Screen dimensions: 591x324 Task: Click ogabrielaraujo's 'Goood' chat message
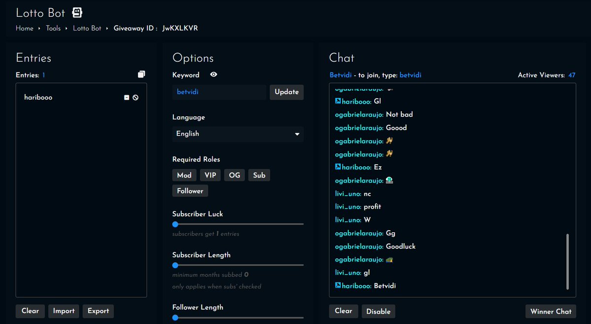(x=396, y=128)
